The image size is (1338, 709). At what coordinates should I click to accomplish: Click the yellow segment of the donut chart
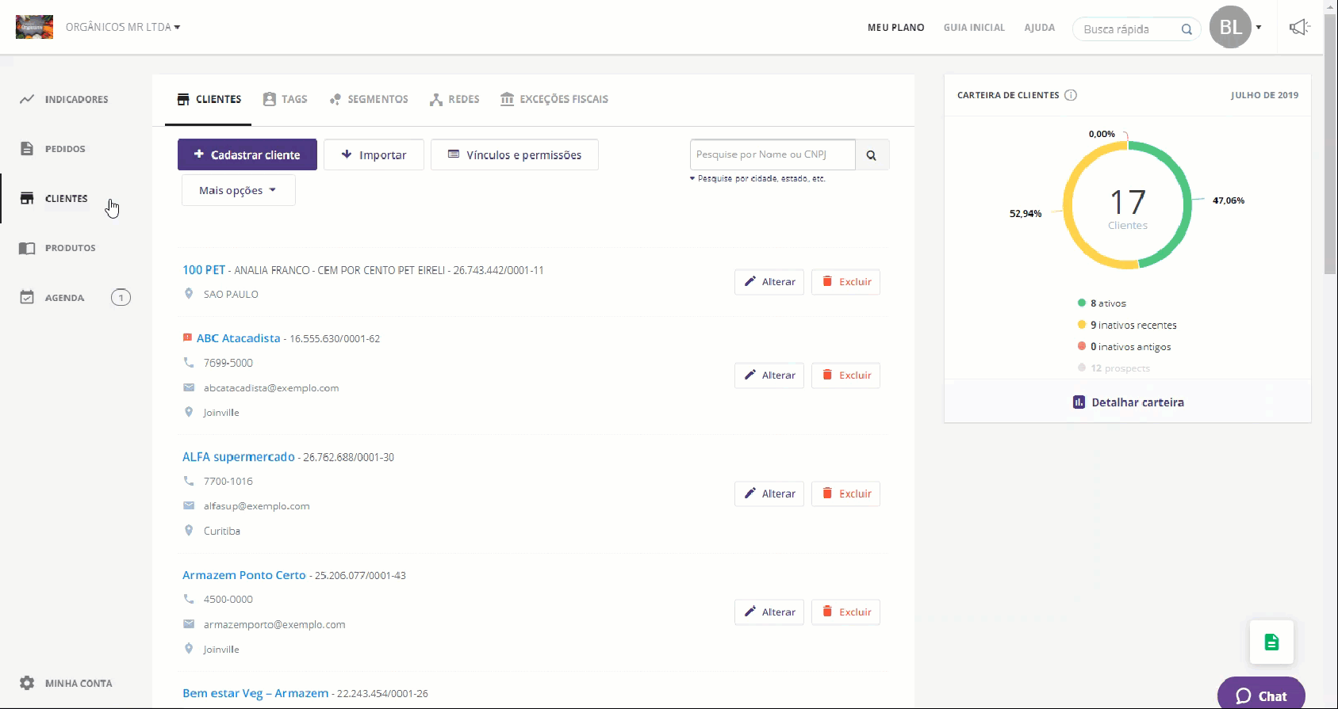(x=1070, y=210)
